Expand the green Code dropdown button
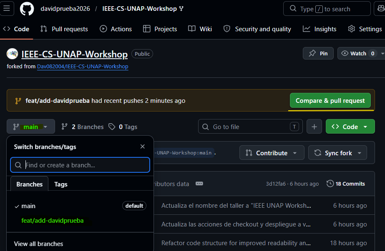 click(x=350, y=127)
